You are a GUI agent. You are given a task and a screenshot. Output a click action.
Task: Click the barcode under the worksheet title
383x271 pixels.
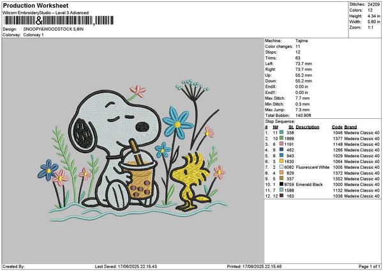point(59,20)
